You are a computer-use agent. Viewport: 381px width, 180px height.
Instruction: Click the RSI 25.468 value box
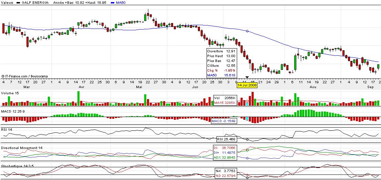tap(226, 139)
